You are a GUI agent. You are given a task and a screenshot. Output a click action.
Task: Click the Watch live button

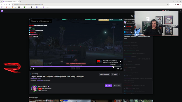coord(117,86)
